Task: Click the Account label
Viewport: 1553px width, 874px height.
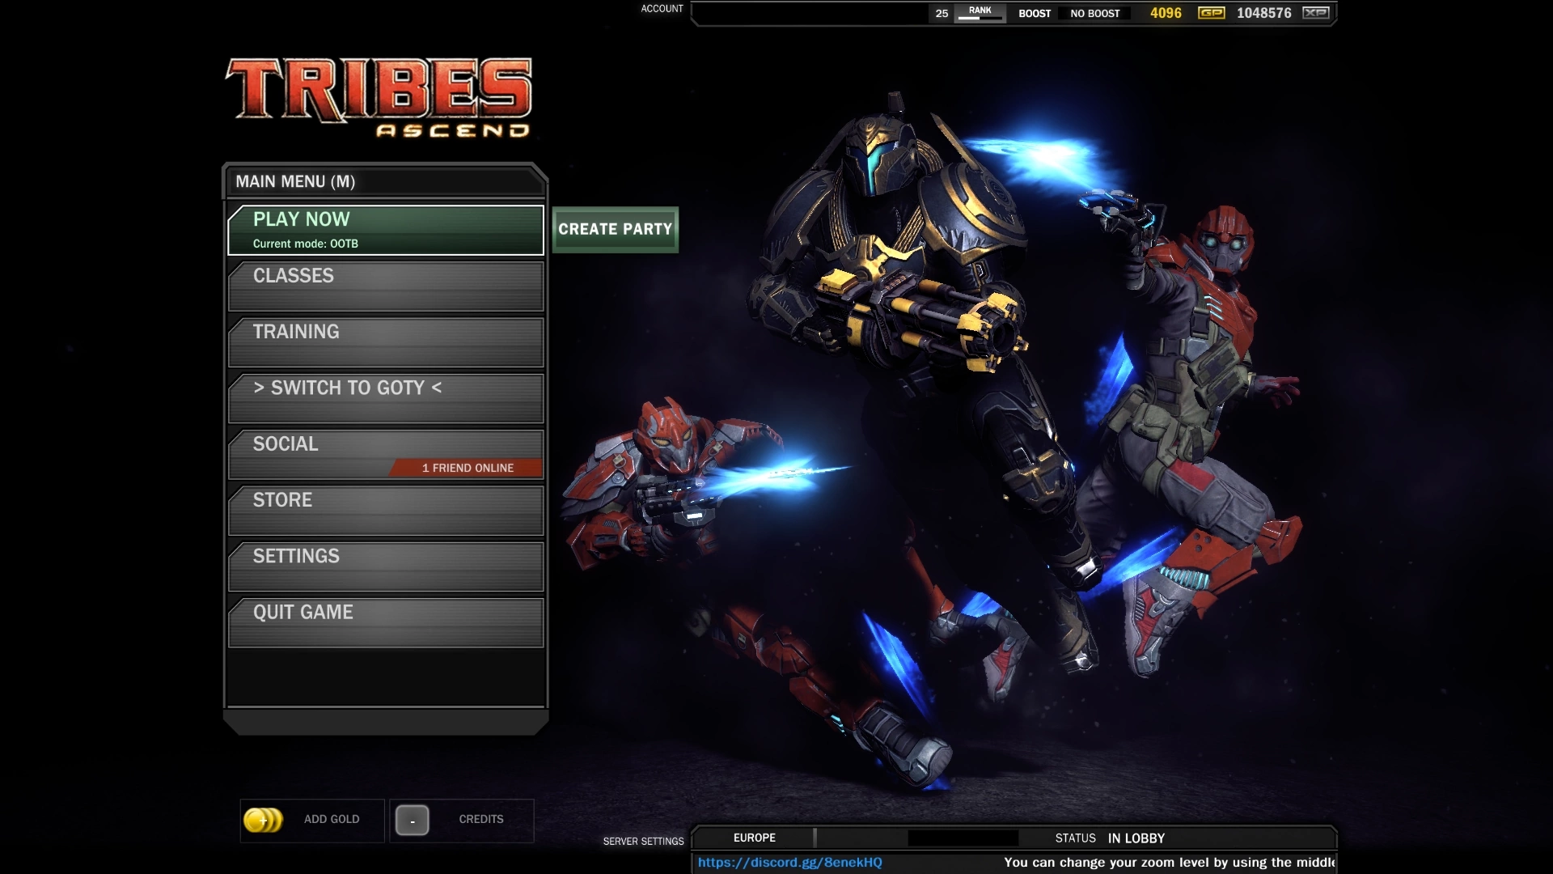Action: coord(662,9)
